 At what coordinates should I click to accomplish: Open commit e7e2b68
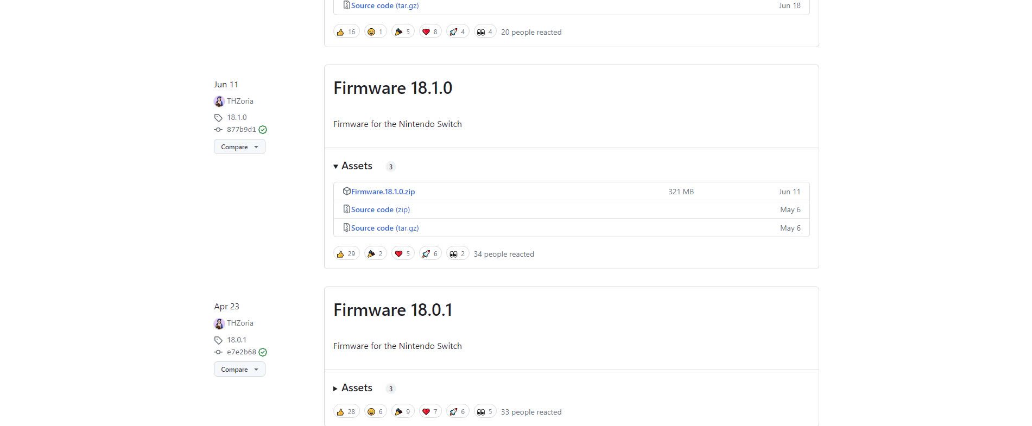241,352
